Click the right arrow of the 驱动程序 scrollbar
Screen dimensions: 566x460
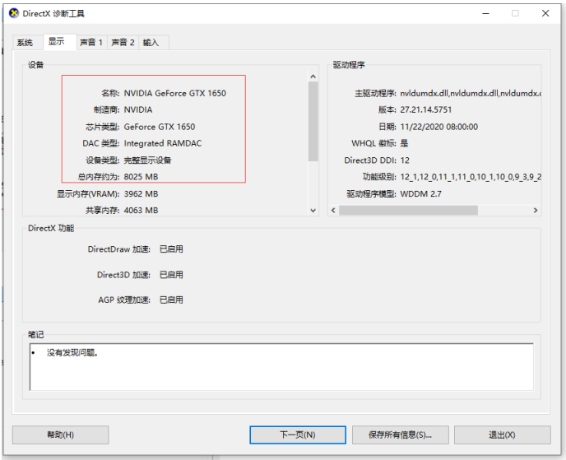point(536,210)
